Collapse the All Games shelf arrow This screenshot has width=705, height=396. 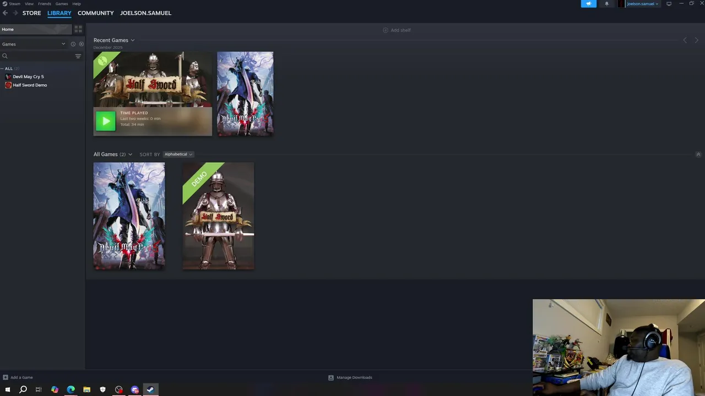[x=698, y=155]
